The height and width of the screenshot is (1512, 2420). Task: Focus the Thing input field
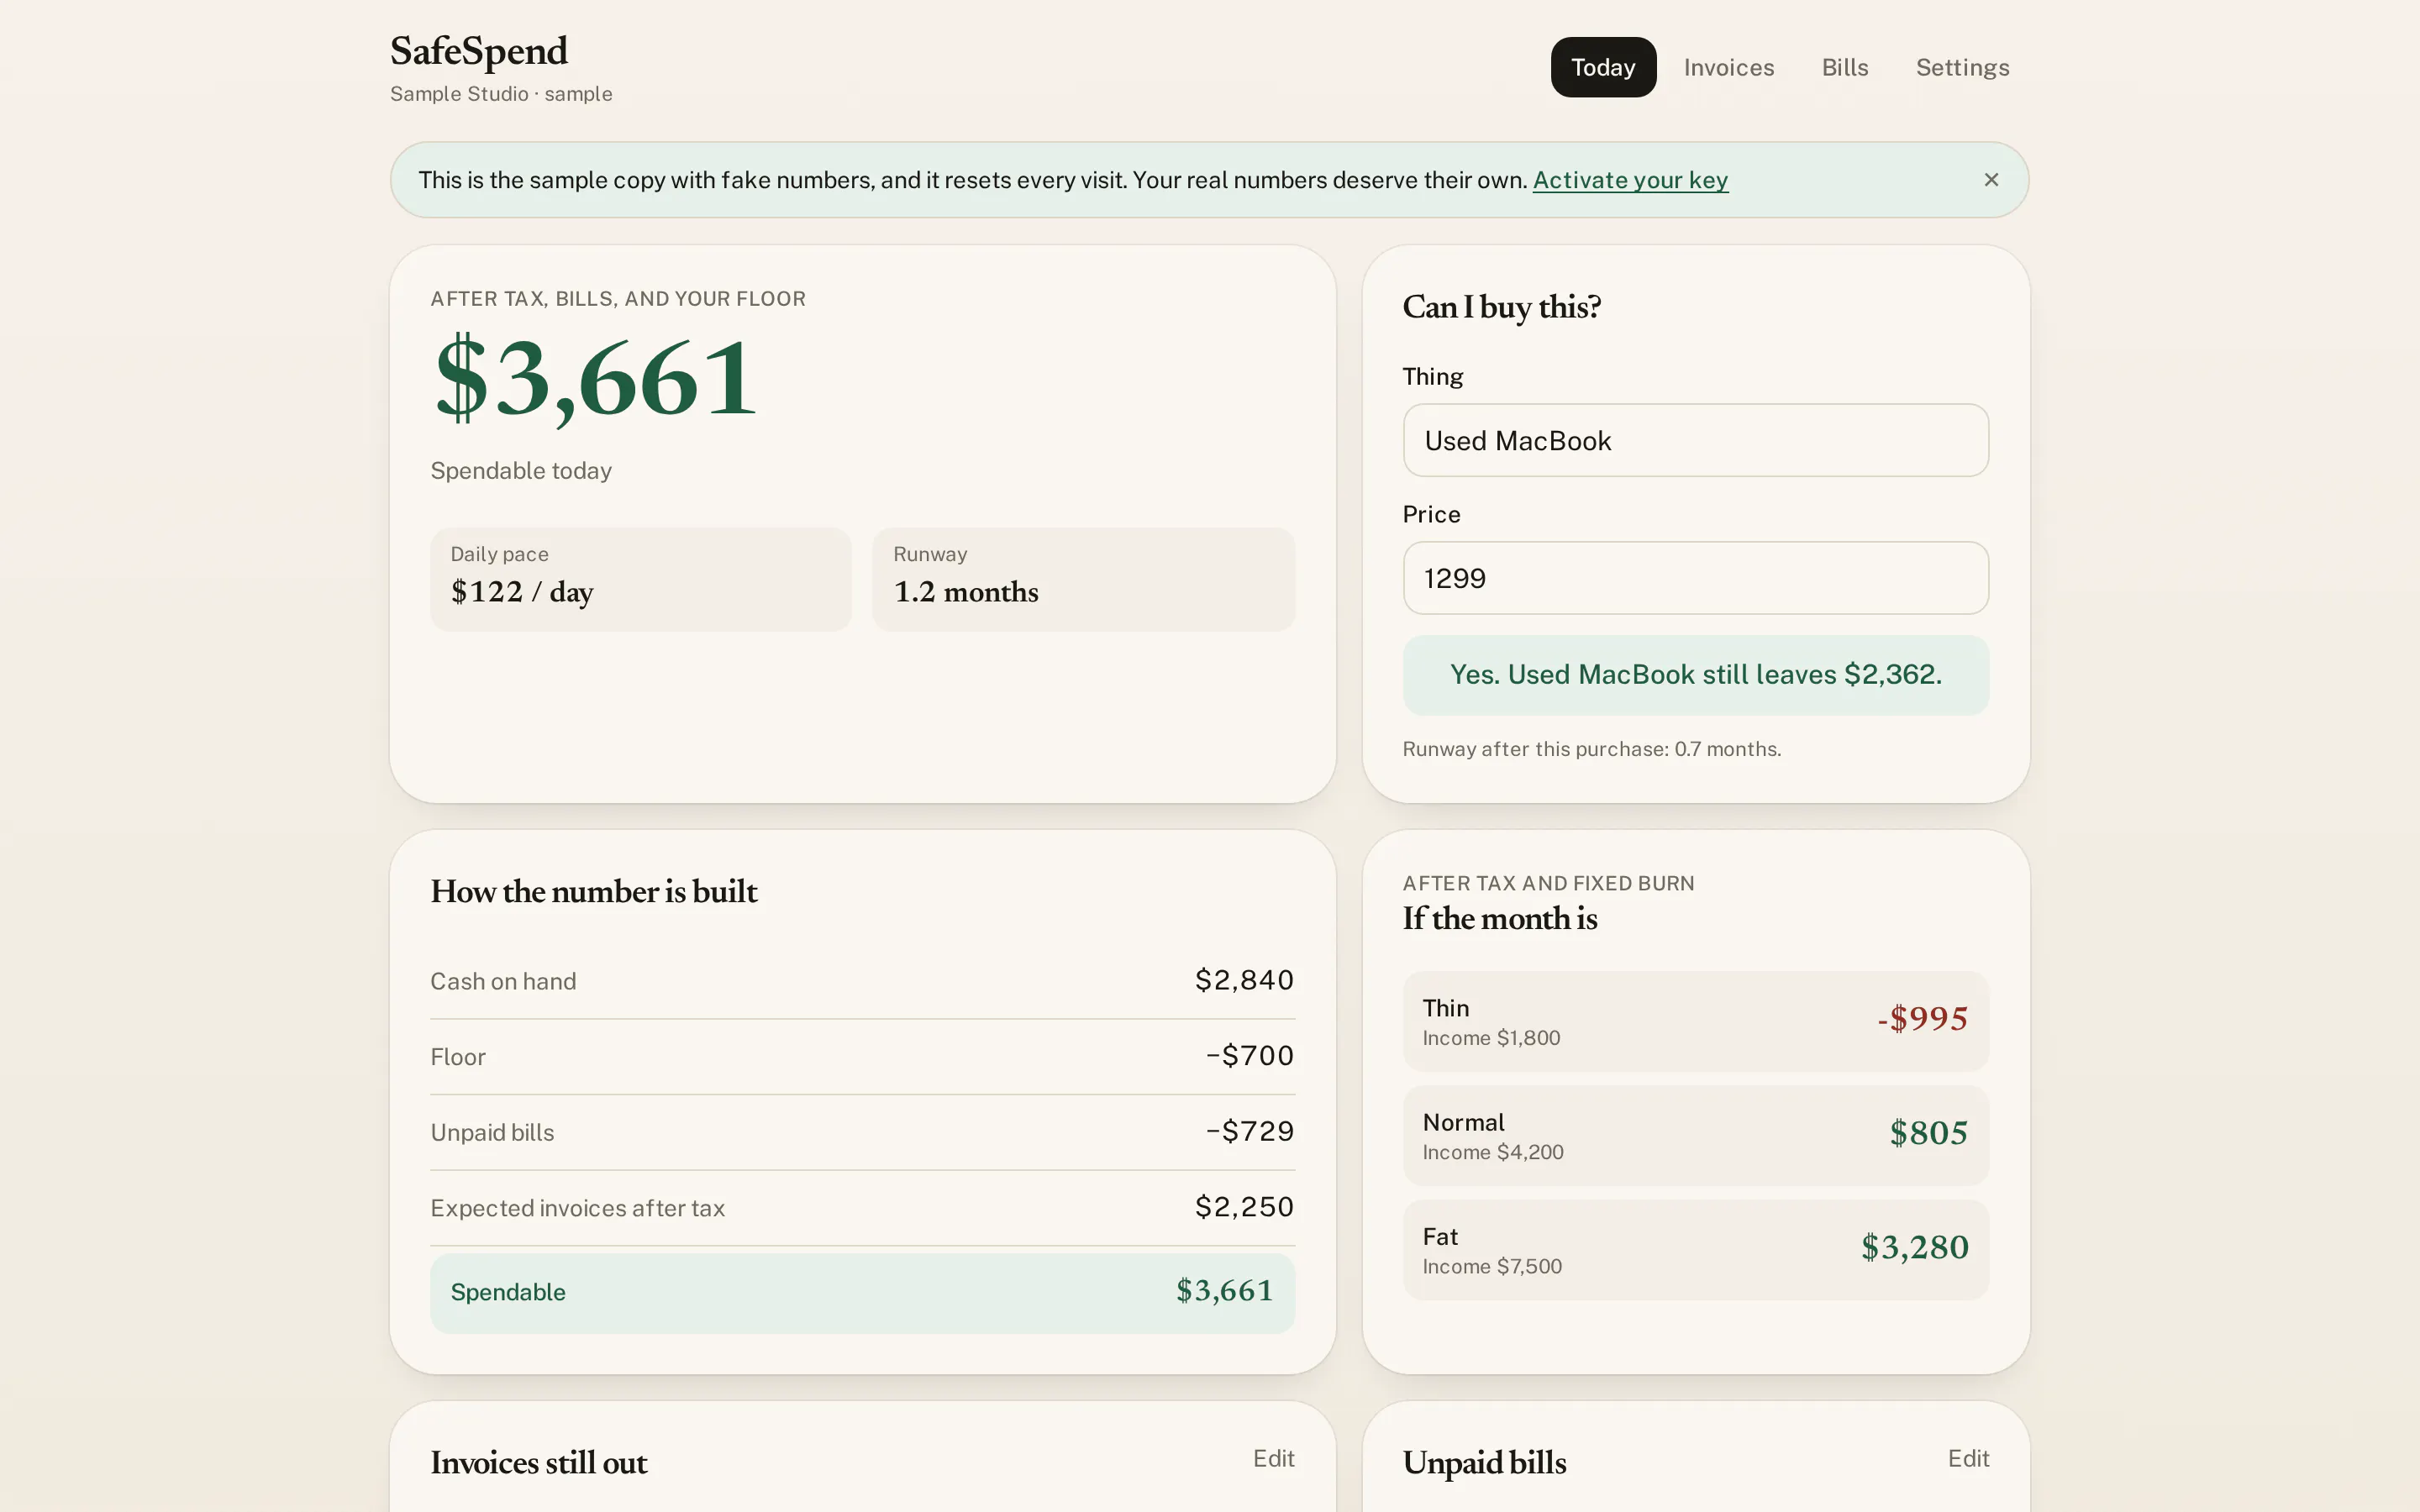(1695, 440)
